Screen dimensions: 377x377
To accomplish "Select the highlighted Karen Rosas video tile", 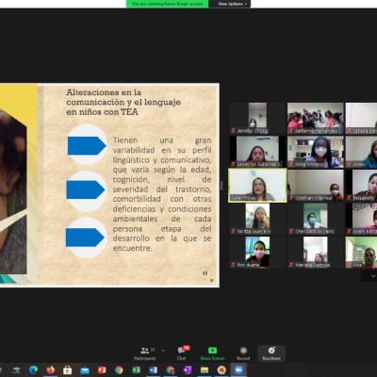I will point(257,186).
